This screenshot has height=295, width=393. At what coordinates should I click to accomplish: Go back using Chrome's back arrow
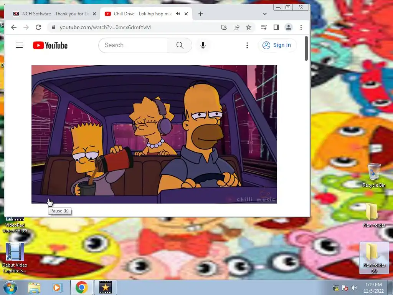[x=14, y=27]
